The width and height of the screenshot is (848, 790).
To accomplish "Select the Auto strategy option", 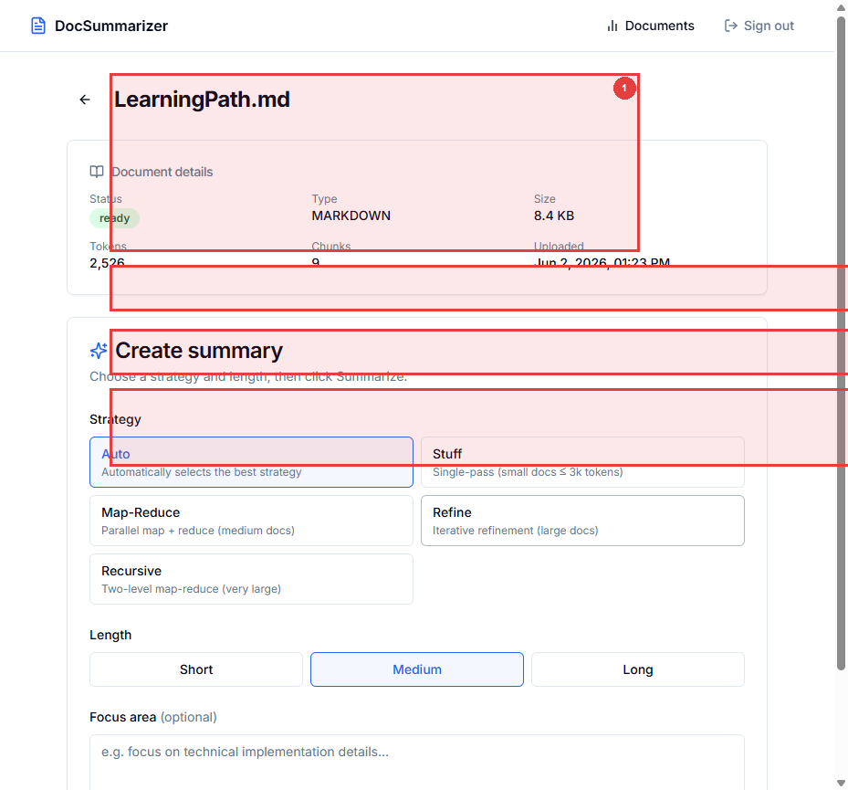I will coord(252,462).
